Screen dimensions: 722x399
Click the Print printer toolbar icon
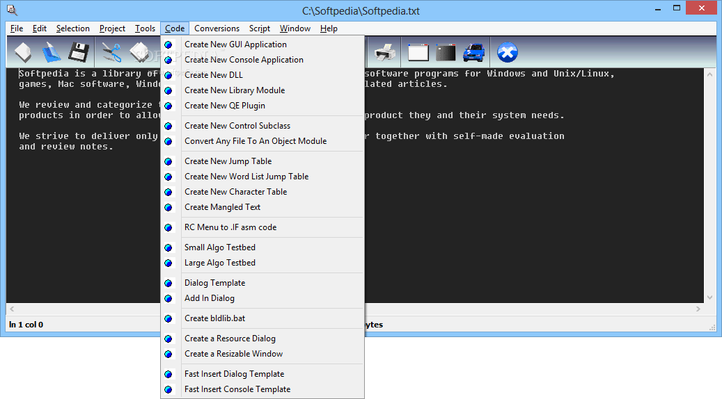pyautogui.click(x=385, y=52)
